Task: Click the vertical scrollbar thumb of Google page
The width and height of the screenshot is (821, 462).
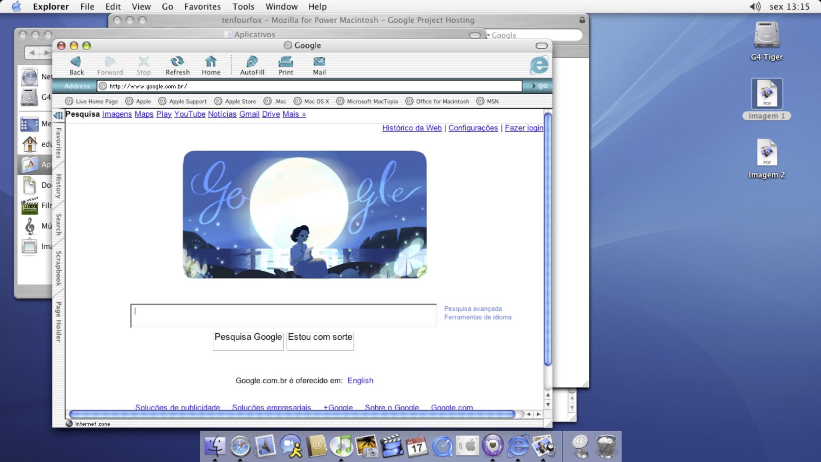Action: tap(548, 239)
